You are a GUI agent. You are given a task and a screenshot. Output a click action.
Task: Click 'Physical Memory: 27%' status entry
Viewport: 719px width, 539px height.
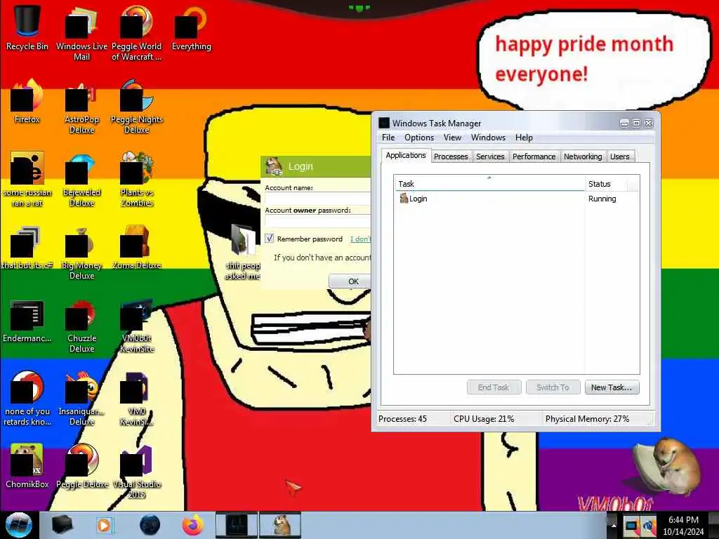pyautogui.click(x=587, y=419)
